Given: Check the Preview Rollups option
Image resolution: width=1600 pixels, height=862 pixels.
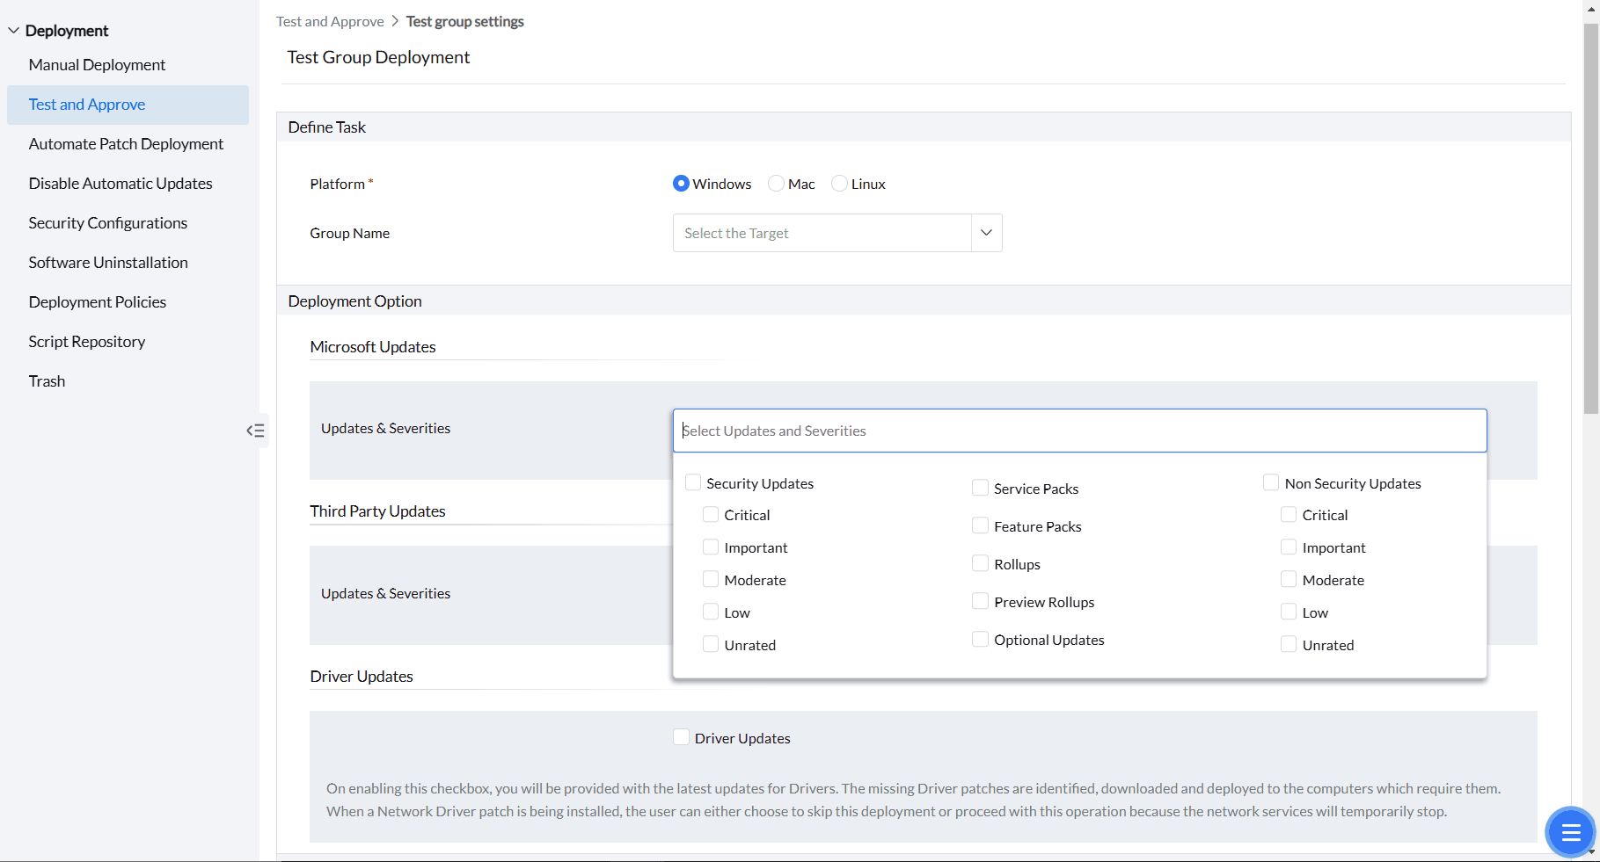Looking at the screenshot, I should point(980,601).
